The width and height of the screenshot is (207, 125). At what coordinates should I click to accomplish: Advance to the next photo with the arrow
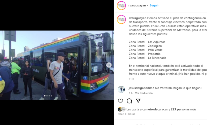(109, 65)
